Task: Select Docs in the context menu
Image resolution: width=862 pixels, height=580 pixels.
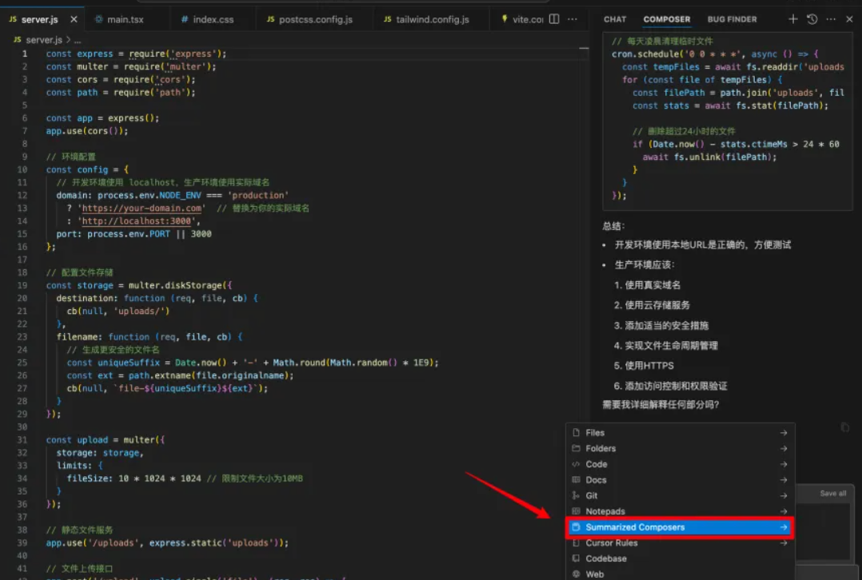Action: 680,480
